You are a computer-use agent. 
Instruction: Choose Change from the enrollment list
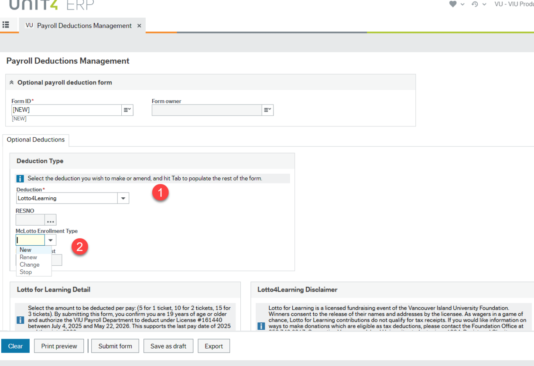34,265
